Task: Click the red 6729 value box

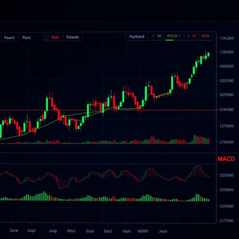Action: pyautogui.click(x=205, y=36)
